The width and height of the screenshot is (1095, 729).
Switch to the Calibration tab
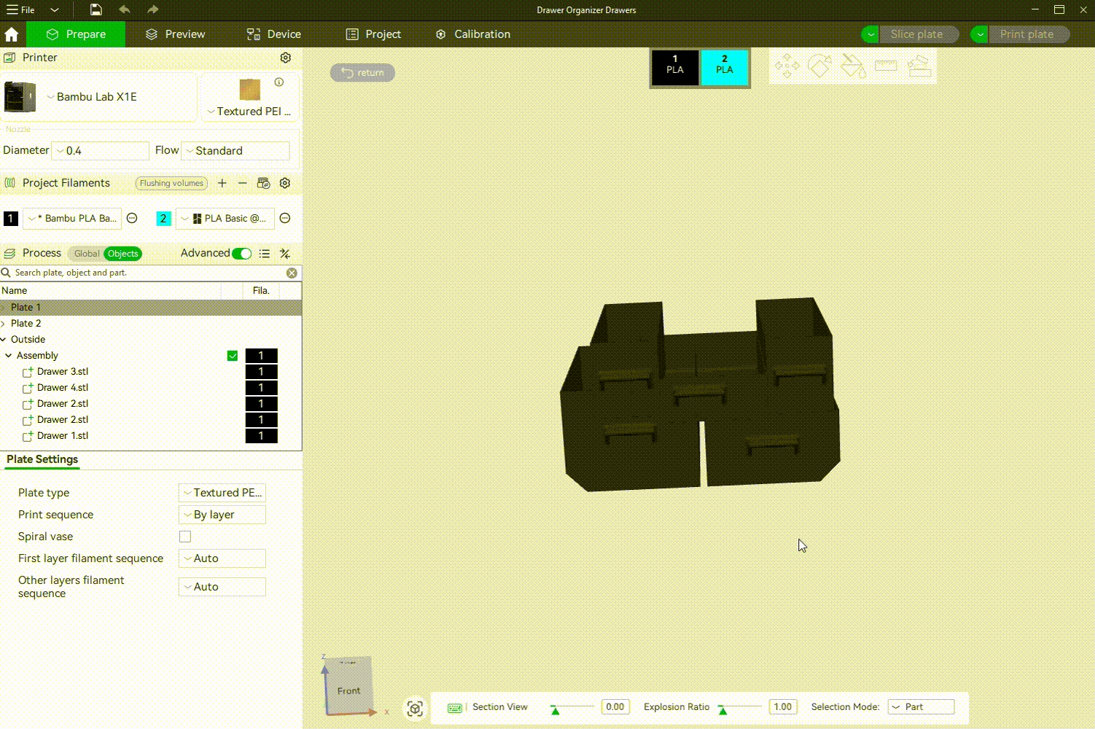pyautogui.click(x=473, y=34)
